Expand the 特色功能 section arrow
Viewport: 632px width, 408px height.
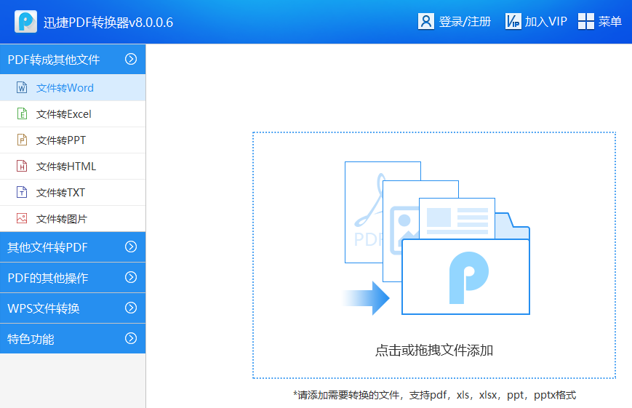pyautogui.click(x=131, y=338)
